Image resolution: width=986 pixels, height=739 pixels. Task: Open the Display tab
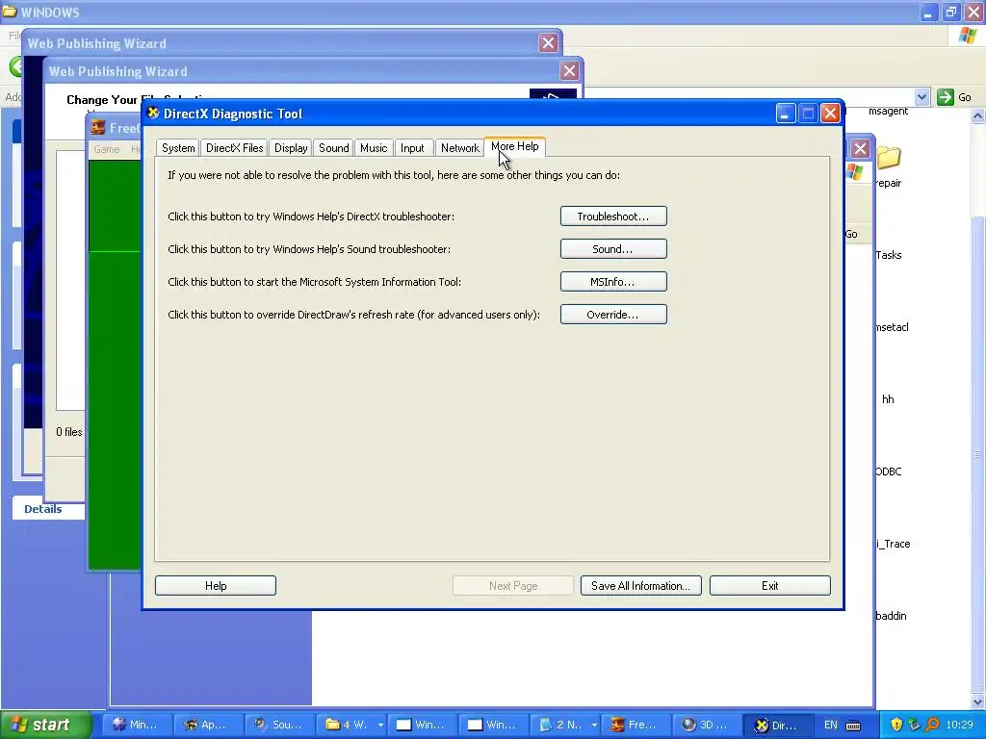(x=291, y=147)
